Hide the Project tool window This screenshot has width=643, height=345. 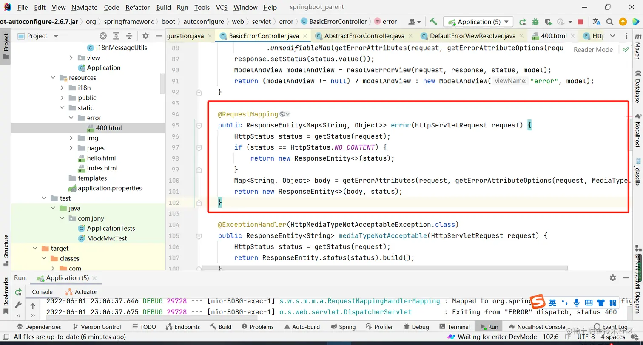coord(159,36)
